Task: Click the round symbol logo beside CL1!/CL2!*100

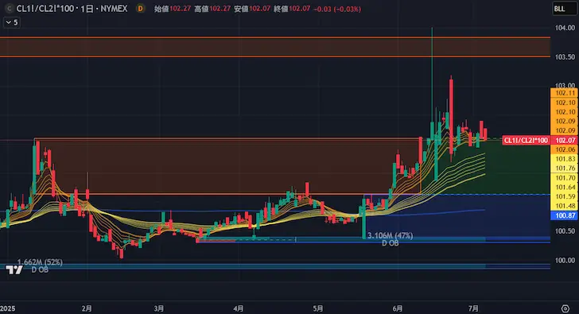Action: [9, 9]
